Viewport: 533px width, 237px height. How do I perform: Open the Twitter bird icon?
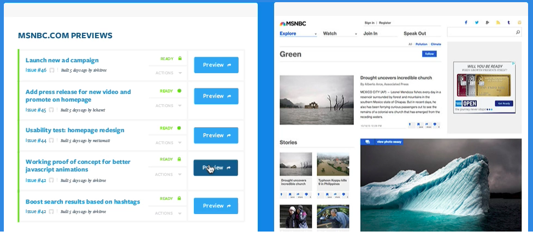coord(477,22)
